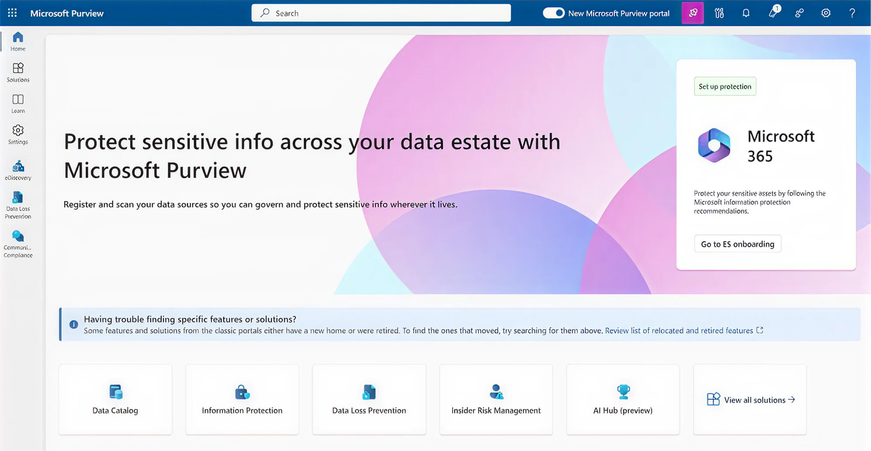
Task: Select the 'Having trouble finding specific features' heading
Action: pyautogui.click(x=190, y=319)
